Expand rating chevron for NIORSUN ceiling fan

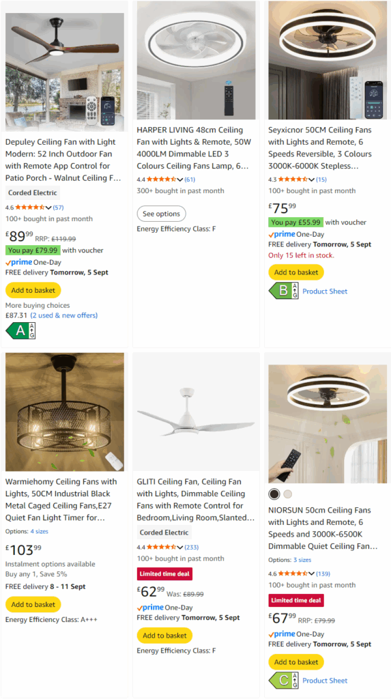coord(311,573)
